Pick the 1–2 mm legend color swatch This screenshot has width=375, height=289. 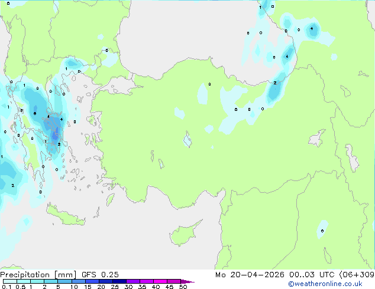37,281
